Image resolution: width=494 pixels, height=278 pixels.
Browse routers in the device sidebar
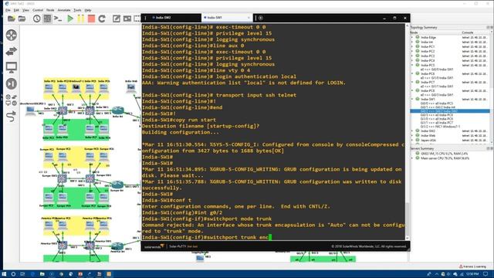point(12,35)
